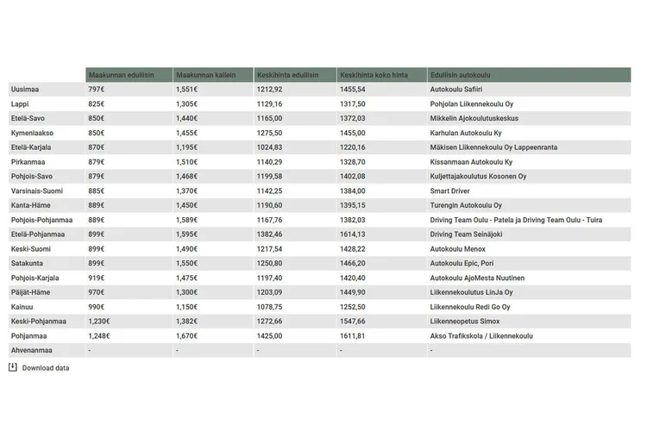Sort by Maakunnan edullisin column header

coord(121,75)
